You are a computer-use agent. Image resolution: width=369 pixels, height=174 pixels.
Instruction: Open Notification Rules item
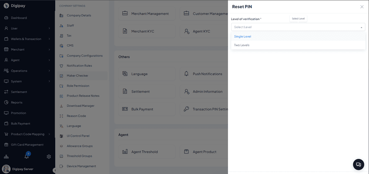tap(82, 66)
